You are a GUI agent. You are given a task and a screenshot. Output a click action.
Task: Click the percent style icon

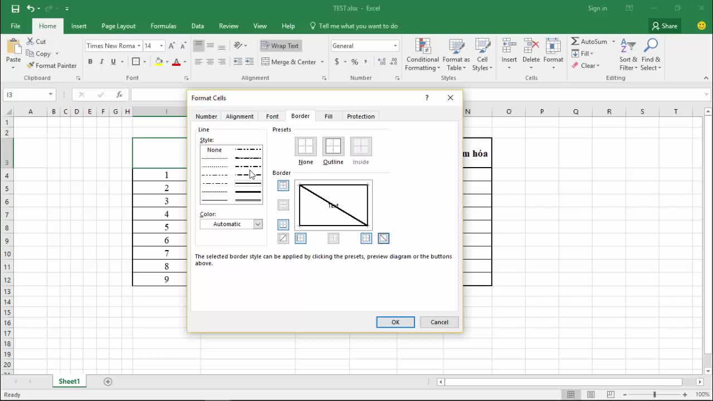354,62
